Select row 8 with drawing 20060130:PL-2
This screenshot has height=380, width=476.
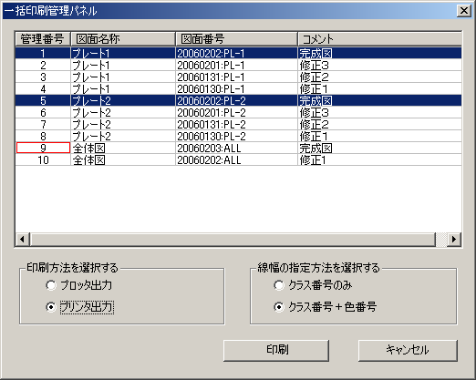click(239, 137)
